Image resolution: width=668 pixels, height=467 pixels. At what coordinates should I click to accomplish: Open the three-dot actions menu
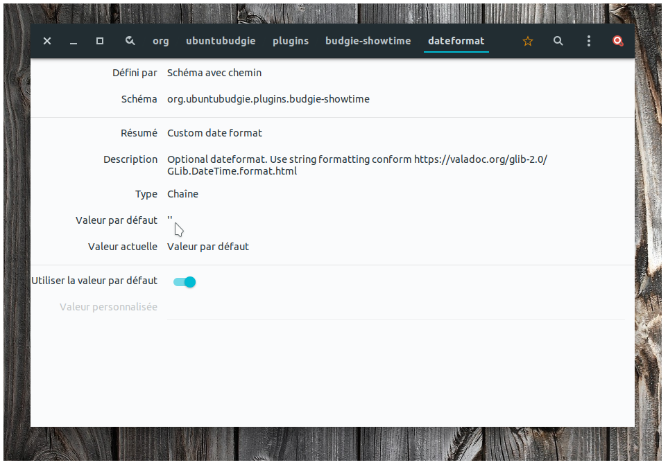(588, 41)
